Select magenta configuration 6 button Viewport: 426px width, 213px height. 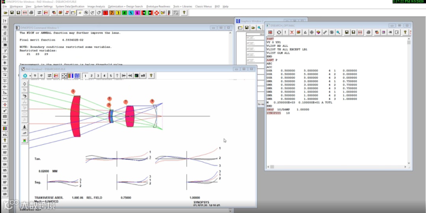tap(137, 13)
